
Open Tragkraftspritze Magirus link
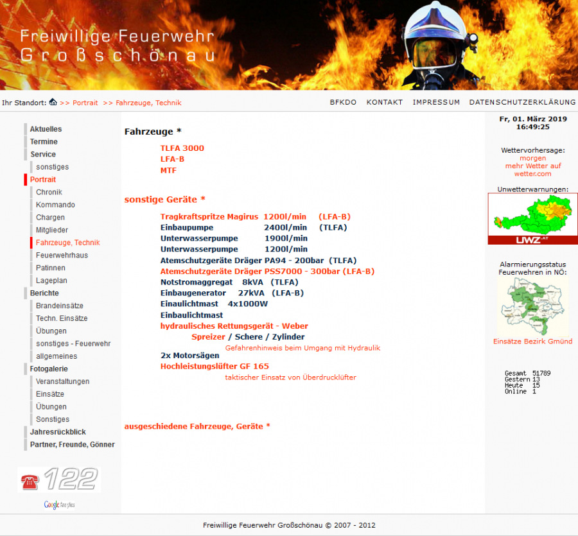tap(255, 216)
